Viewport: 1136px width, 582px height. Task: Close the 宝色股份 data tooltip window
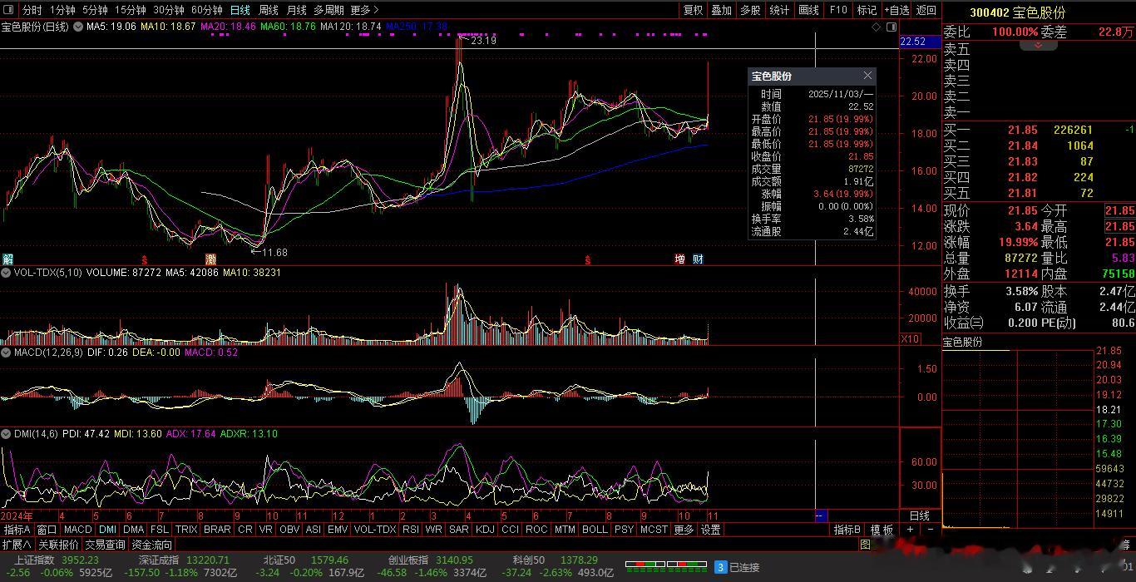[x=867, y=76]
